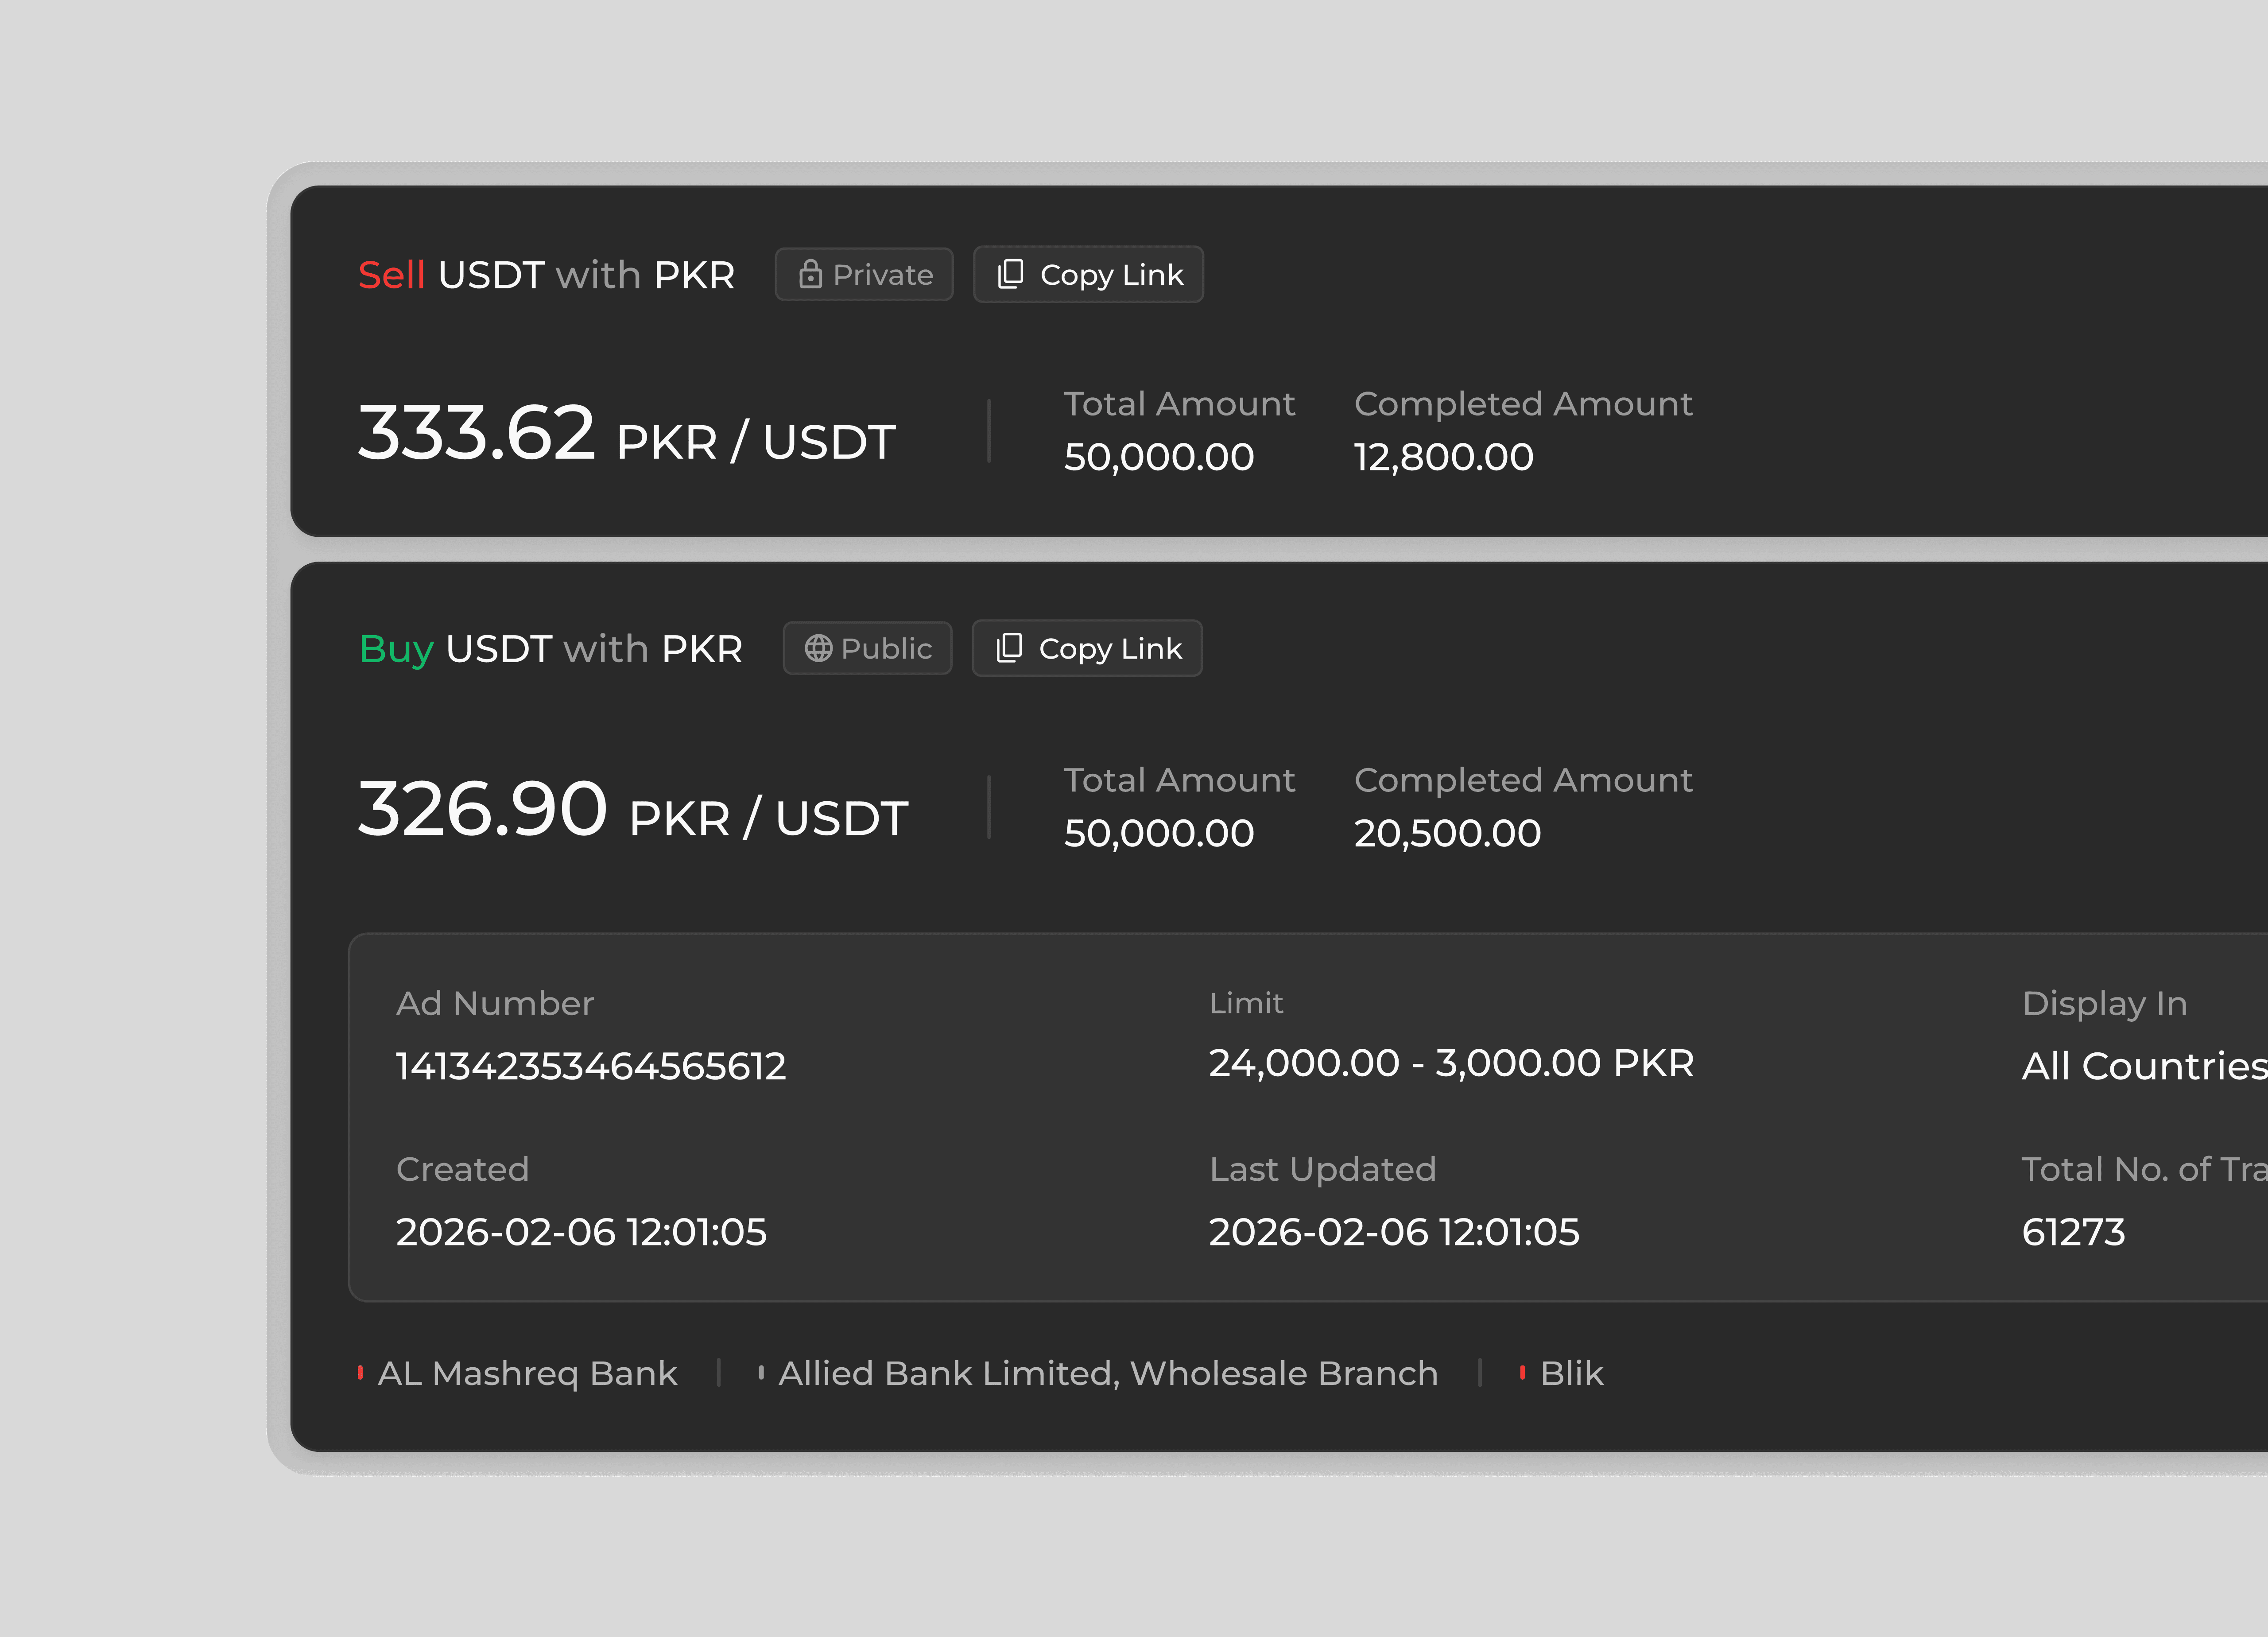Viewport: 2268px width, 1637px height.
Task: Select AL Mashreq Bank payment method
Action: click(x=527, y=1373)
